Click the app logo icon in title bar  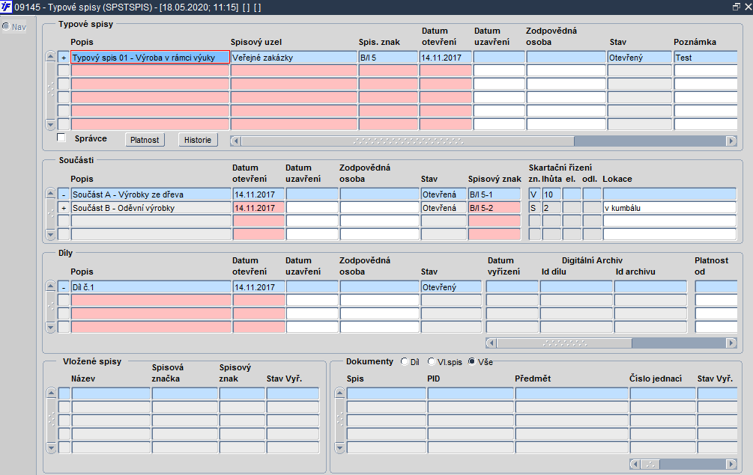6,7
